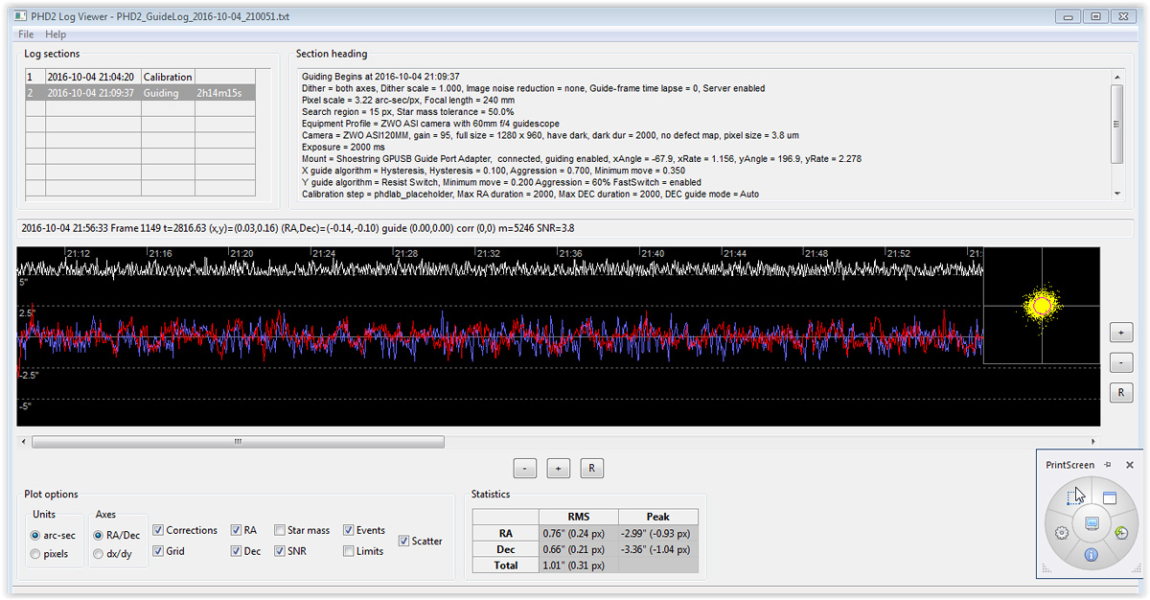Screen dimensions: 1150x600
Task: Open the Help menu
Action: click(56, 35)
